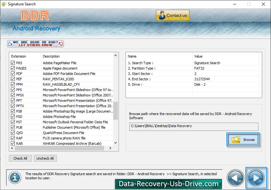Open the Contact us button
This screenshot has width=271, height=190.
coord(173,15)
